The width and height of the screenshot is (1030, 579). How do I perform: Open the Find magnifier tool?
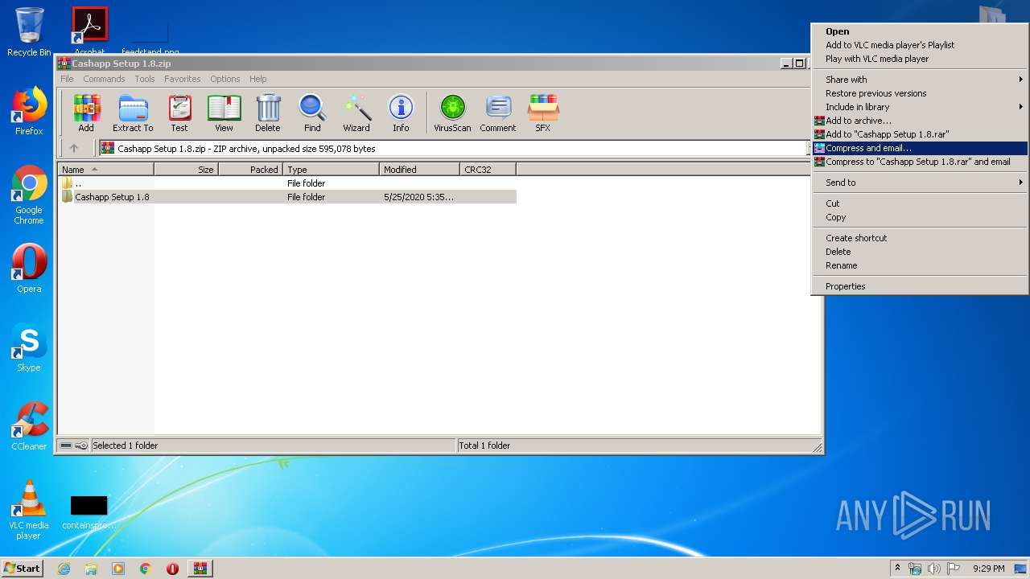312,113
